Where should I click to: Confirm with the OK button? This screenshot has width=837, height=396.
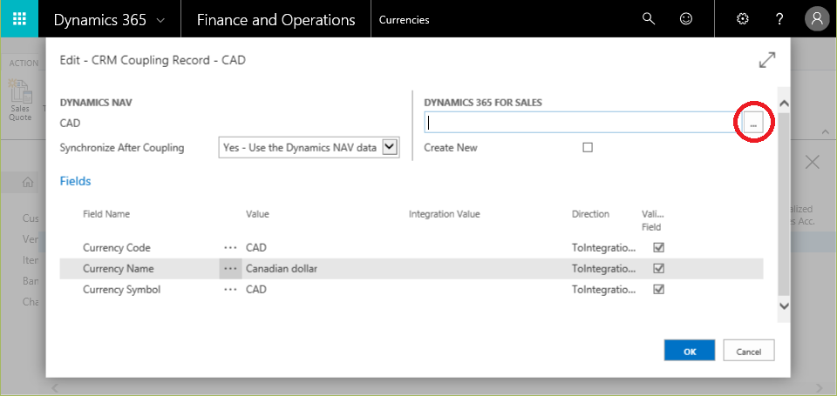690,351
